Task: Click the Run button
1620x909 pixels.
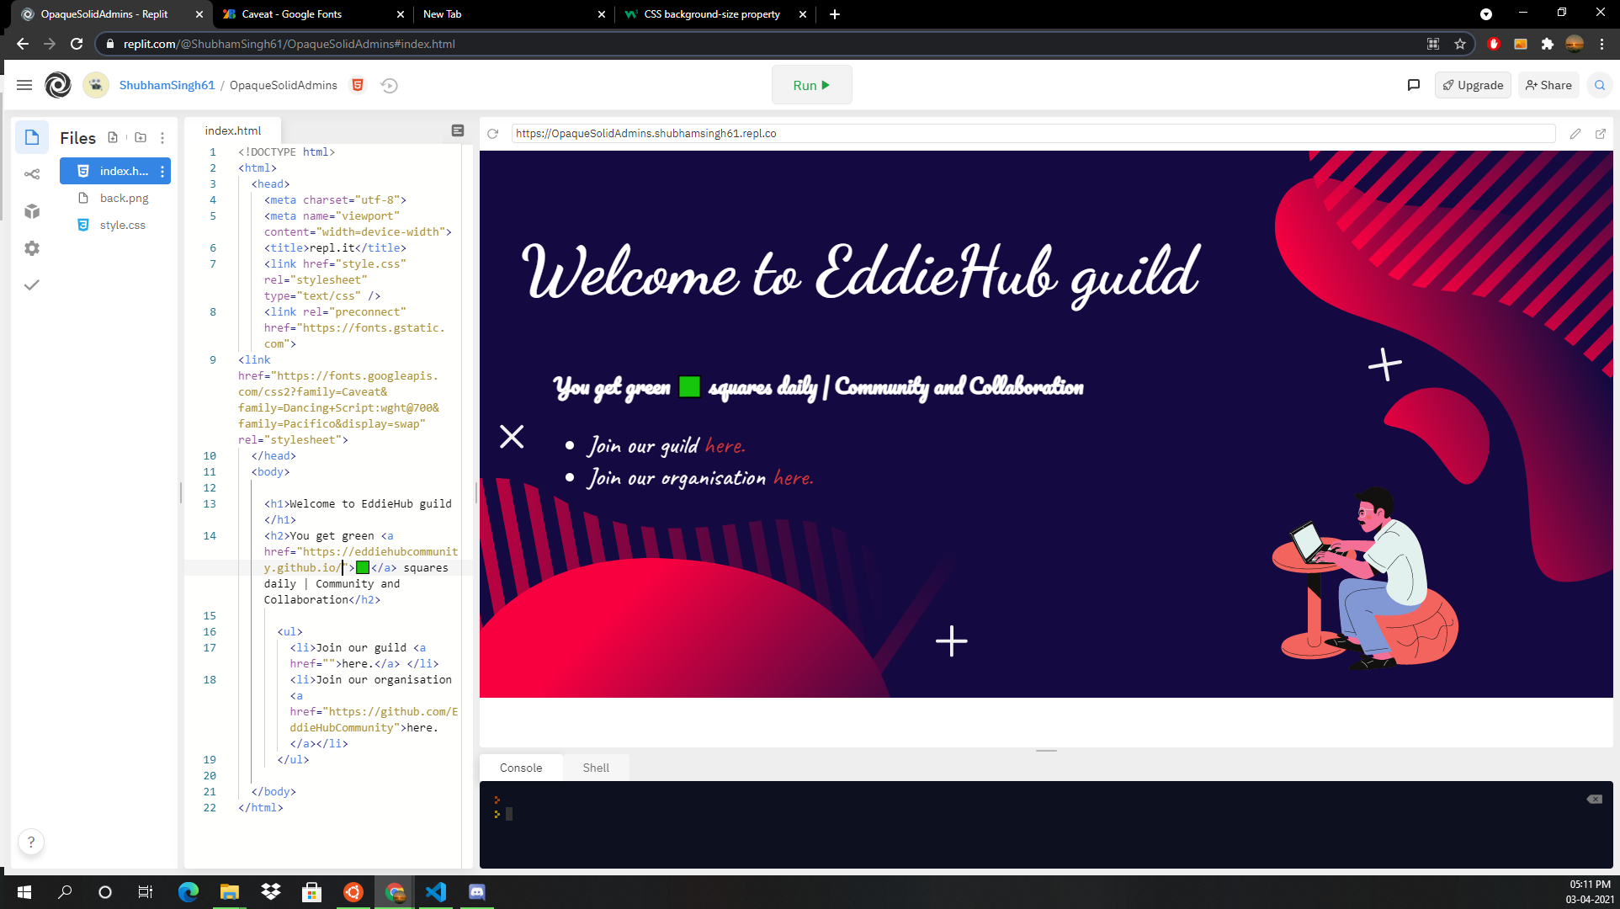Action: click(x=810, y=84)
